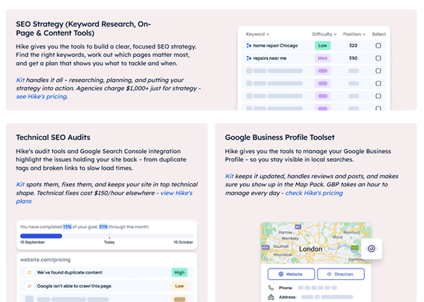This screenshot has width=424, height=302.
Task: Click the highlighted 13% goal value
Action: pos(67,227)
